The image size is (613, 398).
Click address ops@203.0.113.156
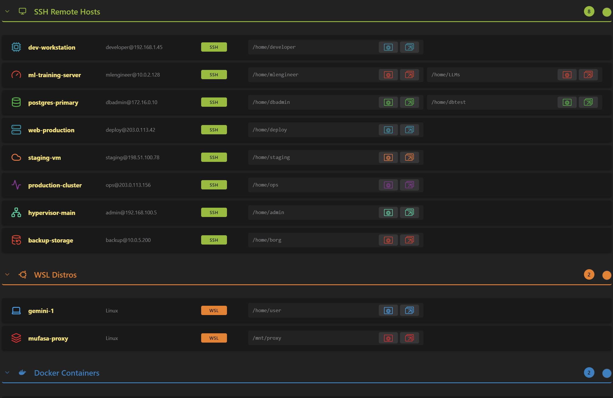[128, 185]
